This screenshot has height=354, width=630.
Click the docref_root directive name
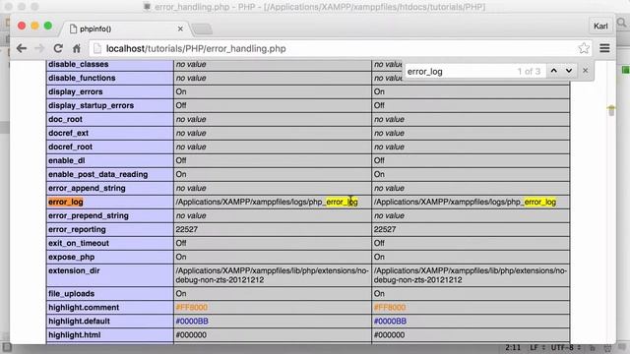[70, 147]
